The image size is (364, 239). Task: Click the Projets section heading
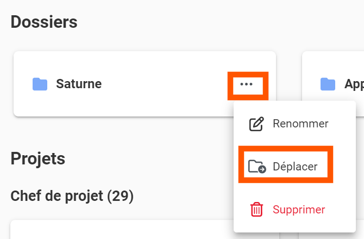[38, 158]
